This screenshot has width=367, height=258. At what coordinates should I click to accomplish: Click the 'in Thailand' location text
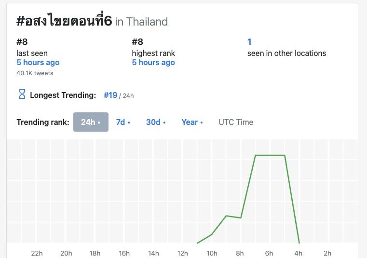(141, 22)
